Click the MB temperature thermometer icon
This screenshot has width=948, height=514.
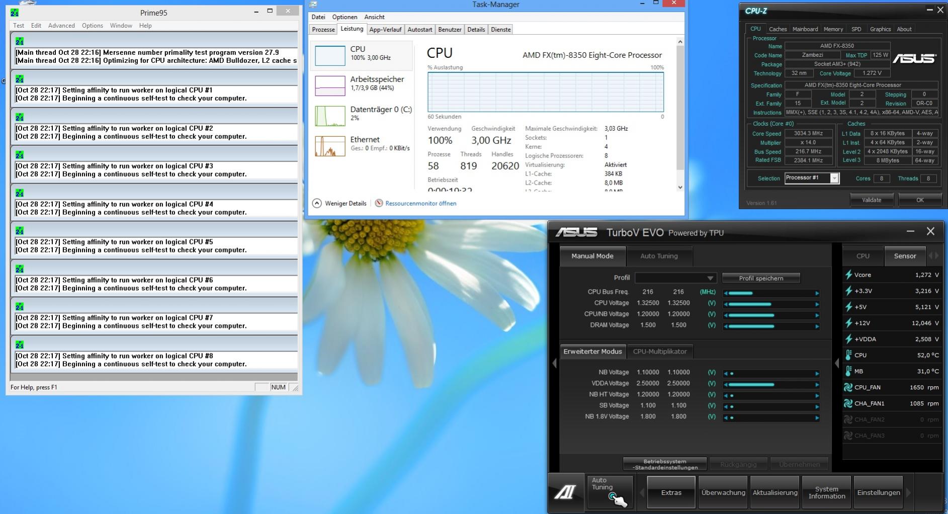(x=848, y=371)
